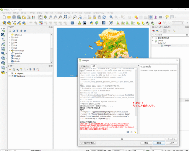Click Refresh icon in Browser panel
189x151 pixels.
click(x=14, y=31)
